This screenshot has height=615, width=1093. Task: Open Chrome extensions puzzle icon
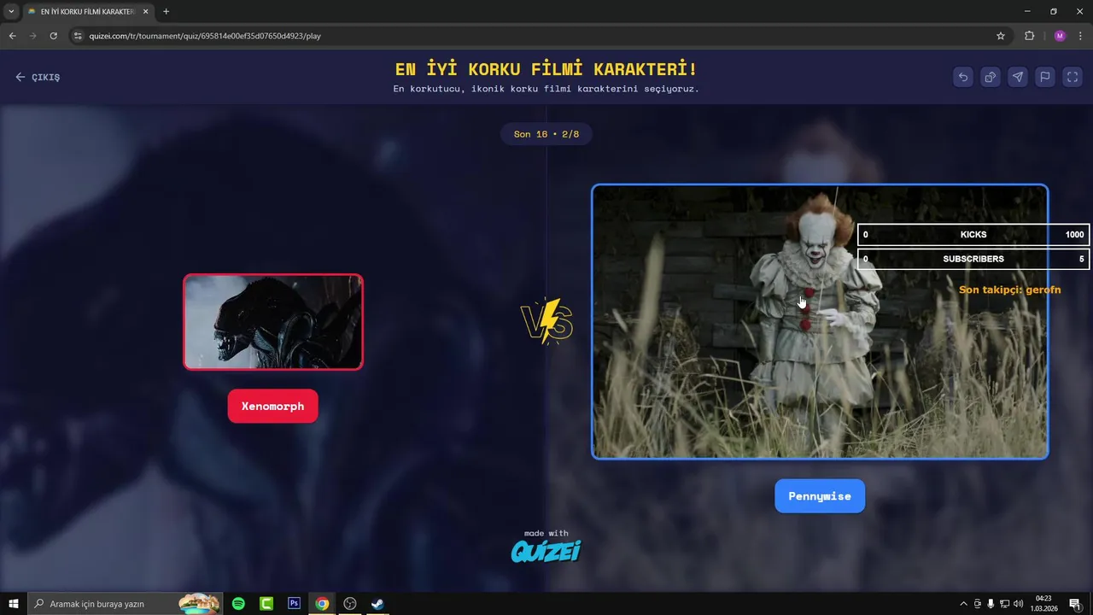click(1029, 36)
